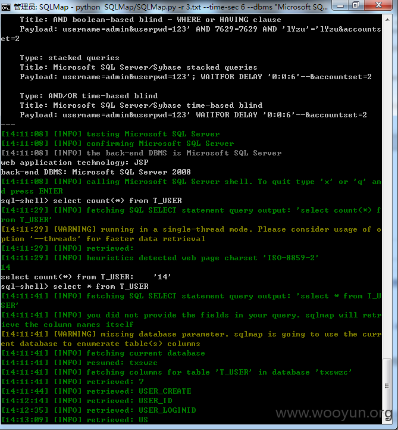This screenshot has width=398, height=430.
Task: Click 'calling Microsoft SQL Server shell' line
Action: 191,186
